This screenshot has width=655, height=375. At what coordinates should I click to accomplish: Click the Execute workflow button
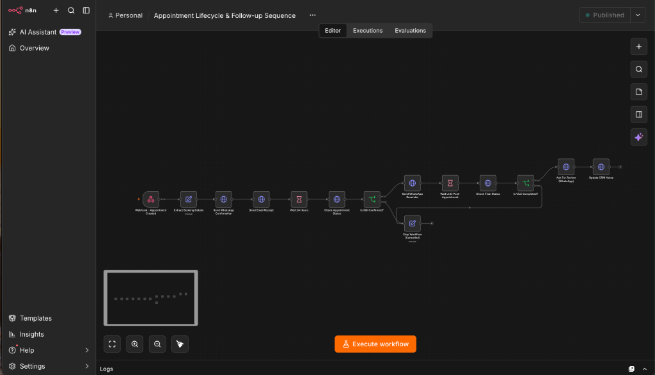375,344
